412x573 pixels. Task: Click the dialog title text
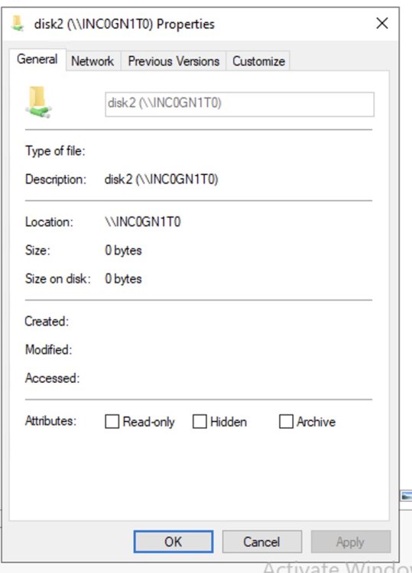(x=125, y=24)
